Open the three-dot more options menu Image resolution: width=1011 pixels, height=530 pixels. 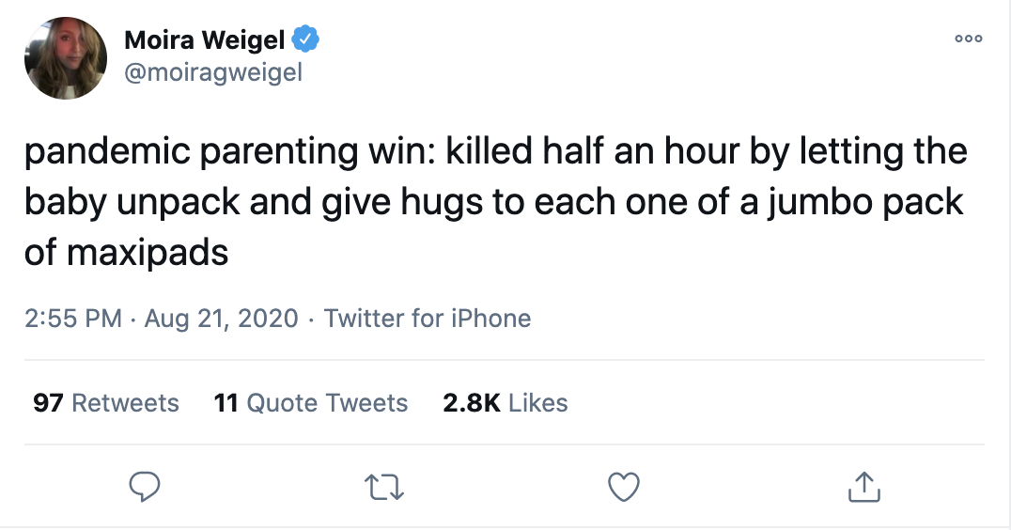968,39
